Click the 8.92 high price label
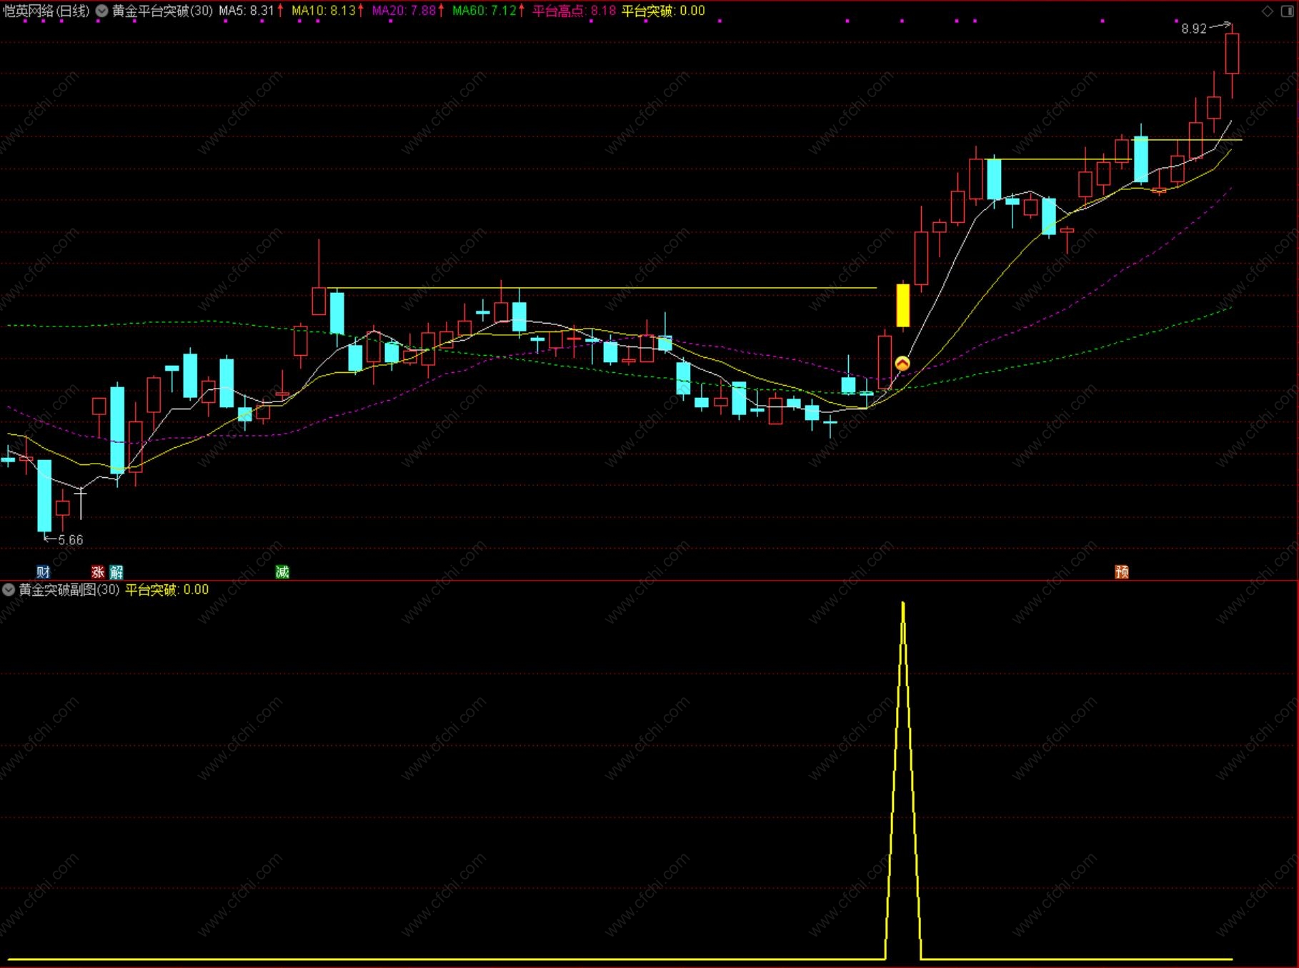Screen dimensions: 1299x968 (x=1193, y=29)
